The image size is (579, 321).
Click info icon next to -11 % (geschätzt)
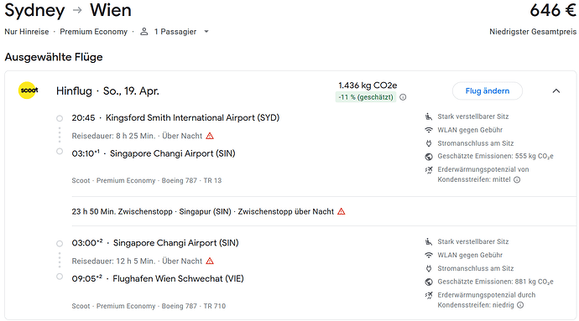(x=404, y=97)
